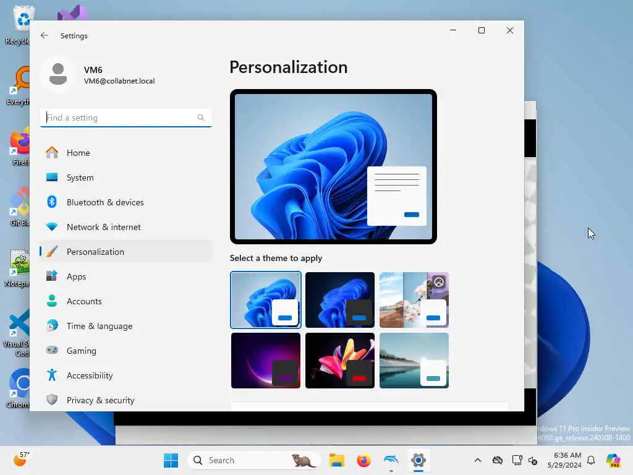Click the Settings gear on the taskbar
Screen dimensions: 633x475
point(418,460)
